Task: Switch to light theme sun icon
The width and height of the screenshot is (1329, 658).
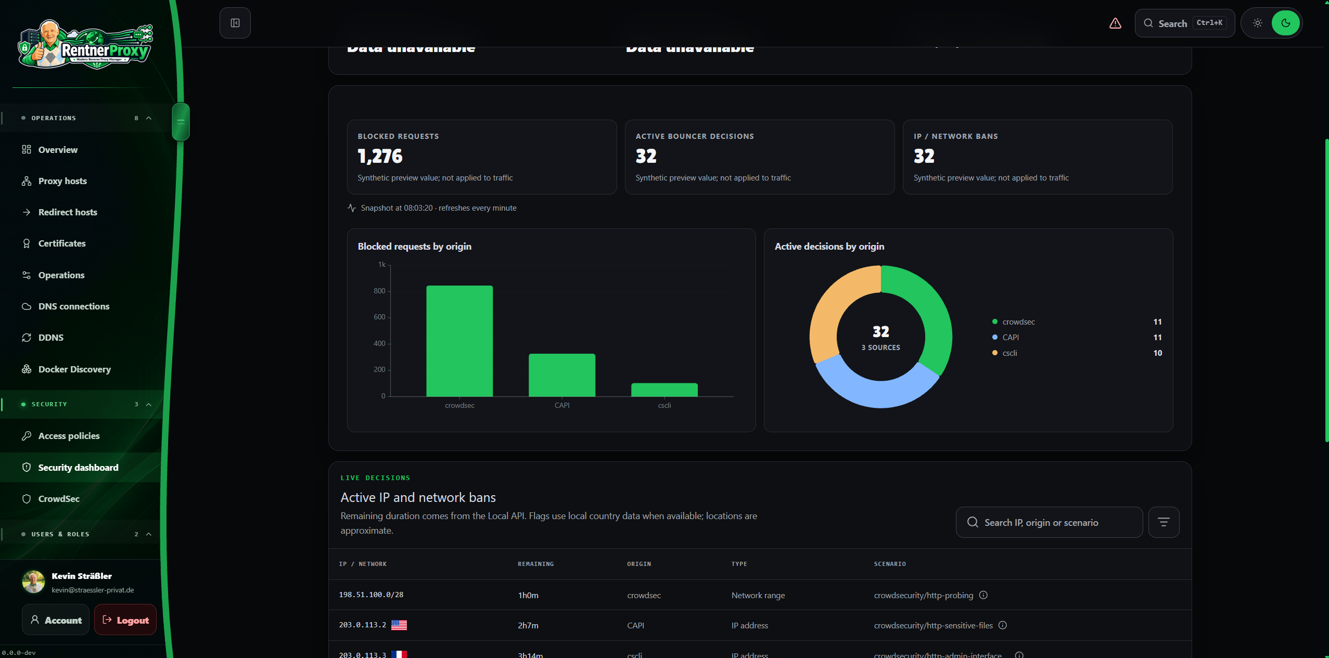Action: (x=1258, y=23)
